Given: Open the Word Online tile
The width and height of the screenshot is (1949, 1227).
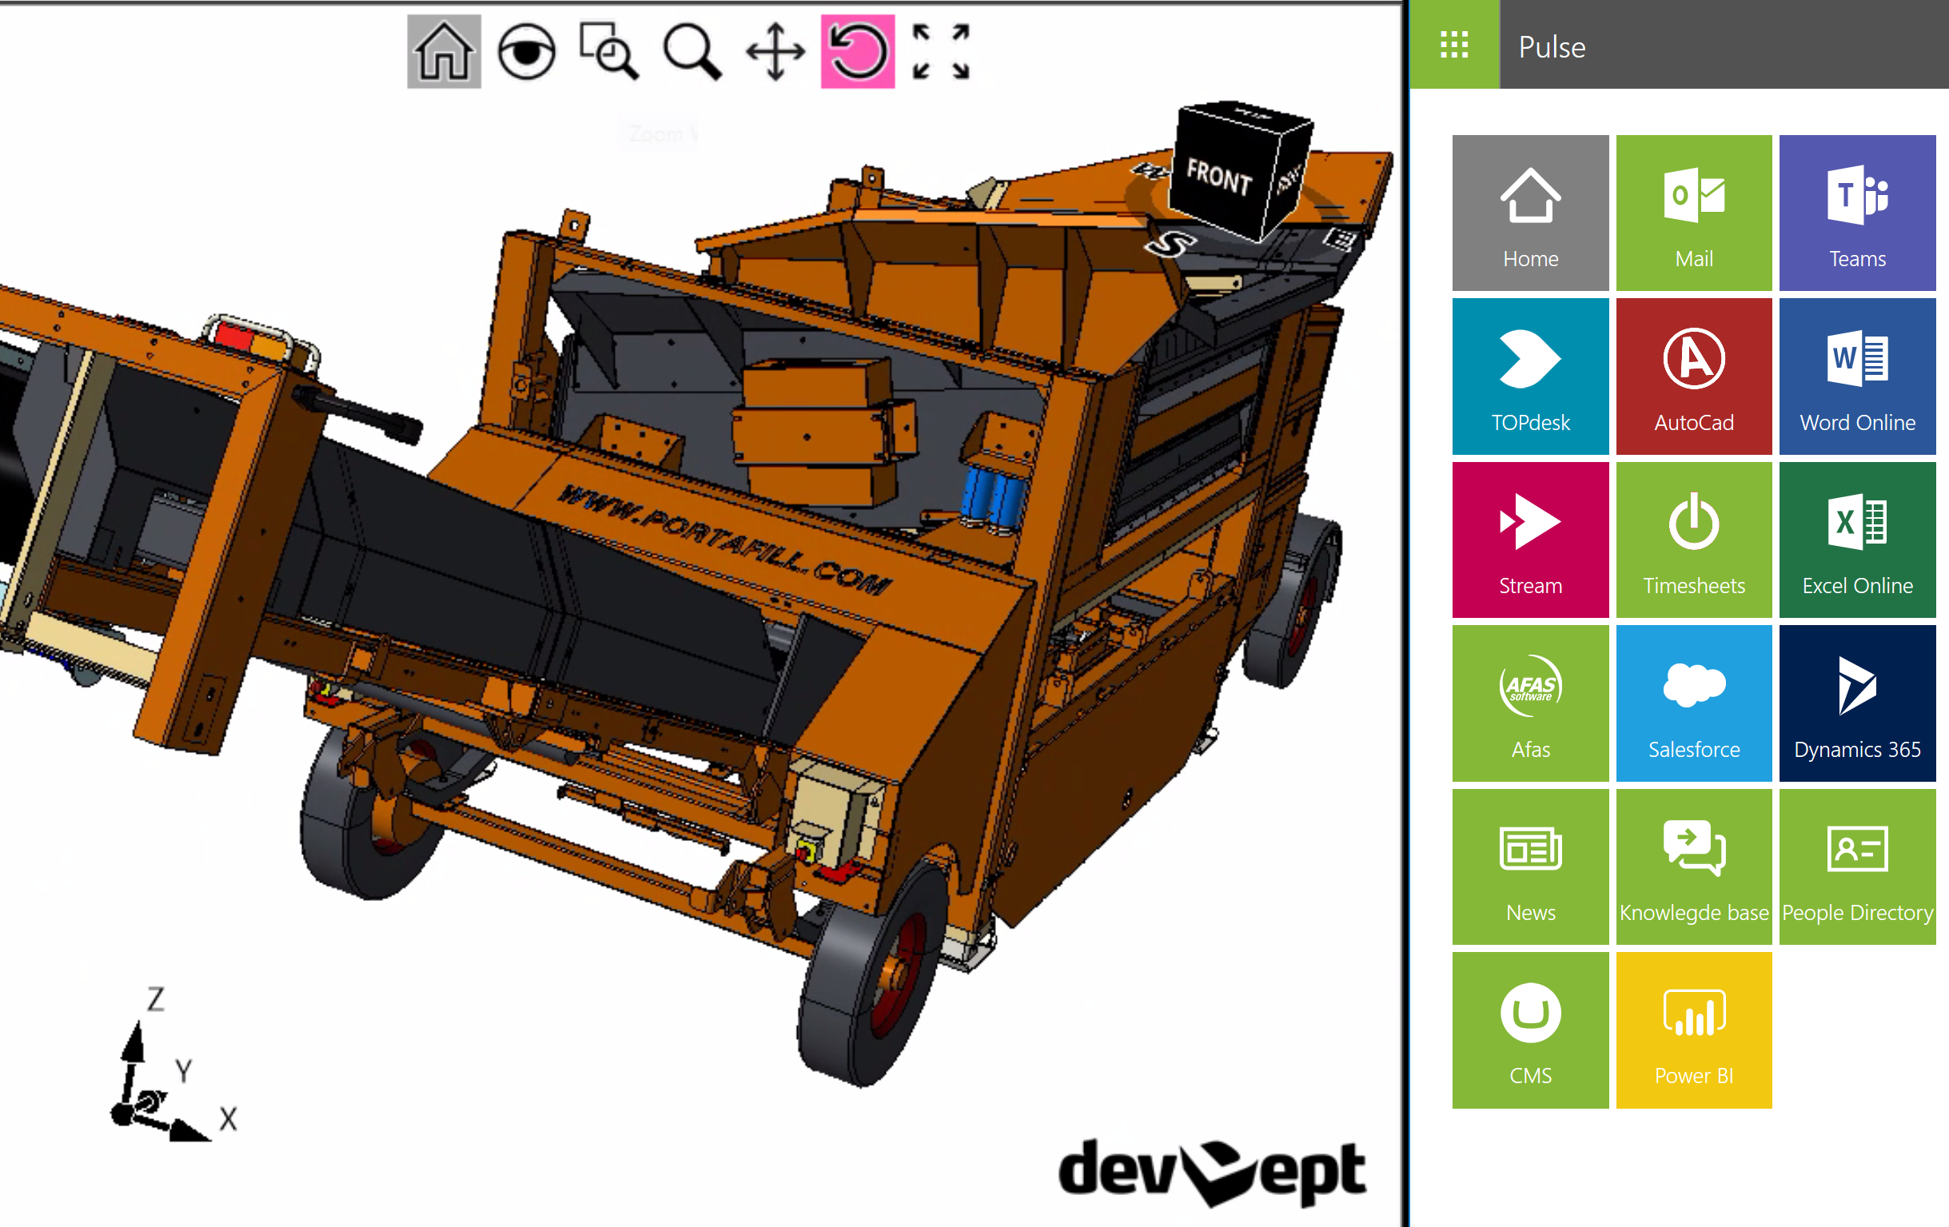Looking at the screenshot, I should (x=1858, y=376).
